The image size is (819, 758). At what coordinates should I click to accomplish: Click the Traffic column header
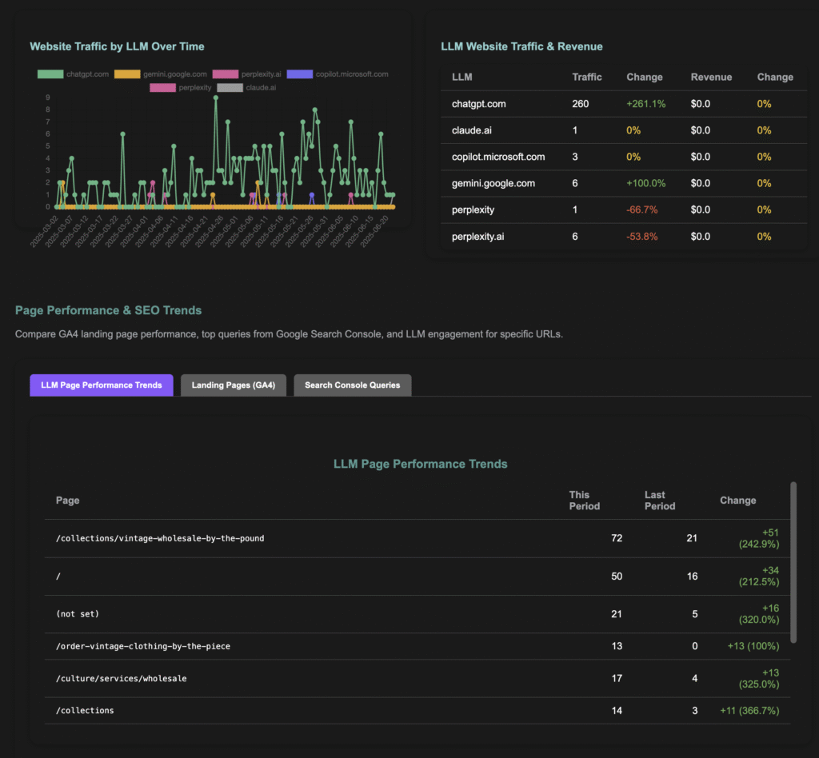[x=586, y=77]
